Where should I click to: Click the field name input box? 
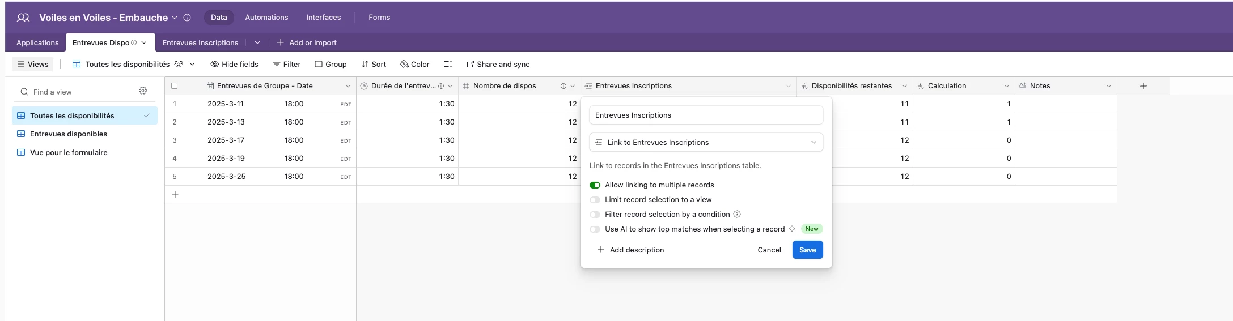click(706, 115)
